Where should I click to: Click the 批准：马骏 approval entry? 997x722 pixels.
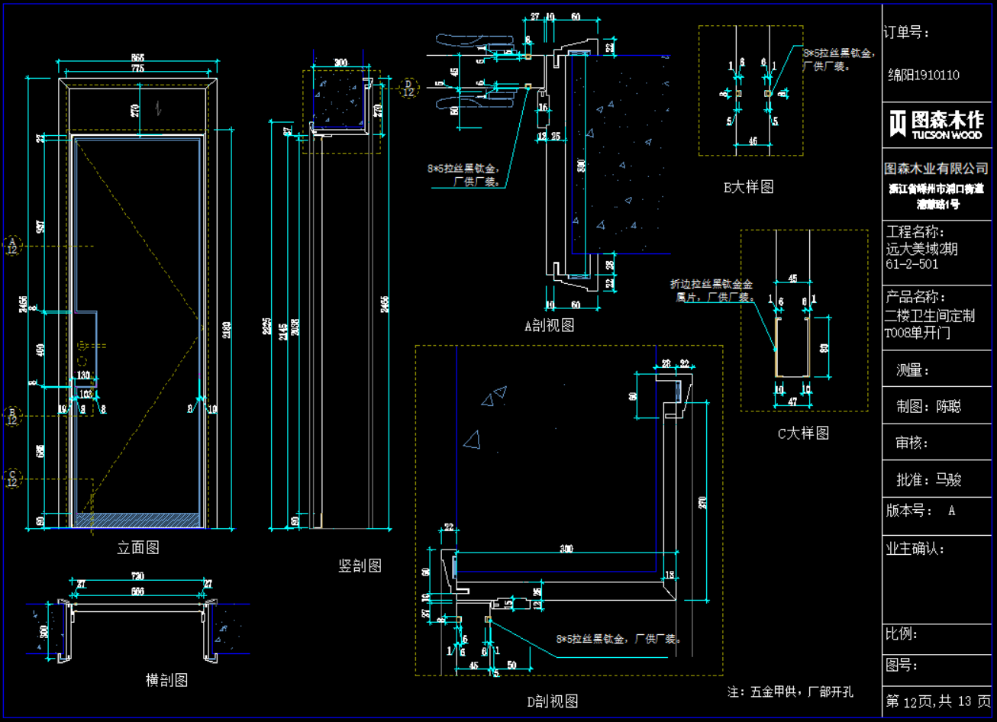pos(929,480)
